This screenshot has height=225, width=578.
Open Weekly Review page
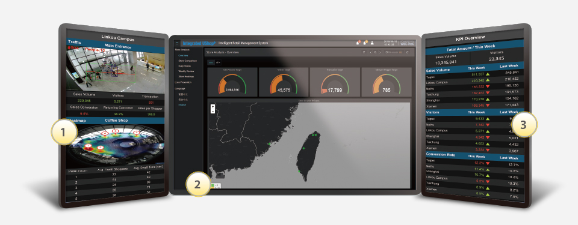tap(186, 71)
